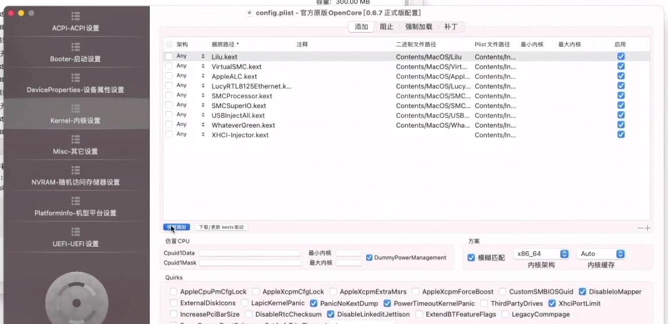Enable the CustomSMBIOSGuid quirk
Image resolution: width=668 pixels, height=324 pixels.
tap(503, 291)
